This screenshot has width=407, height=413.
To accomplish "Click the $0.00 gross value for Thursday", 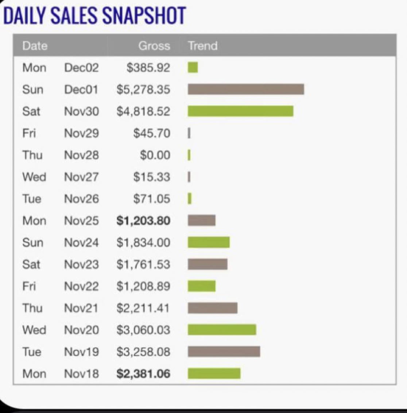I will [x=155, y=155].
